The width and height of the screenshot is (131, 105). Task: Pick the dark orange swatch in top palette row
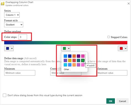click(74, 56)
